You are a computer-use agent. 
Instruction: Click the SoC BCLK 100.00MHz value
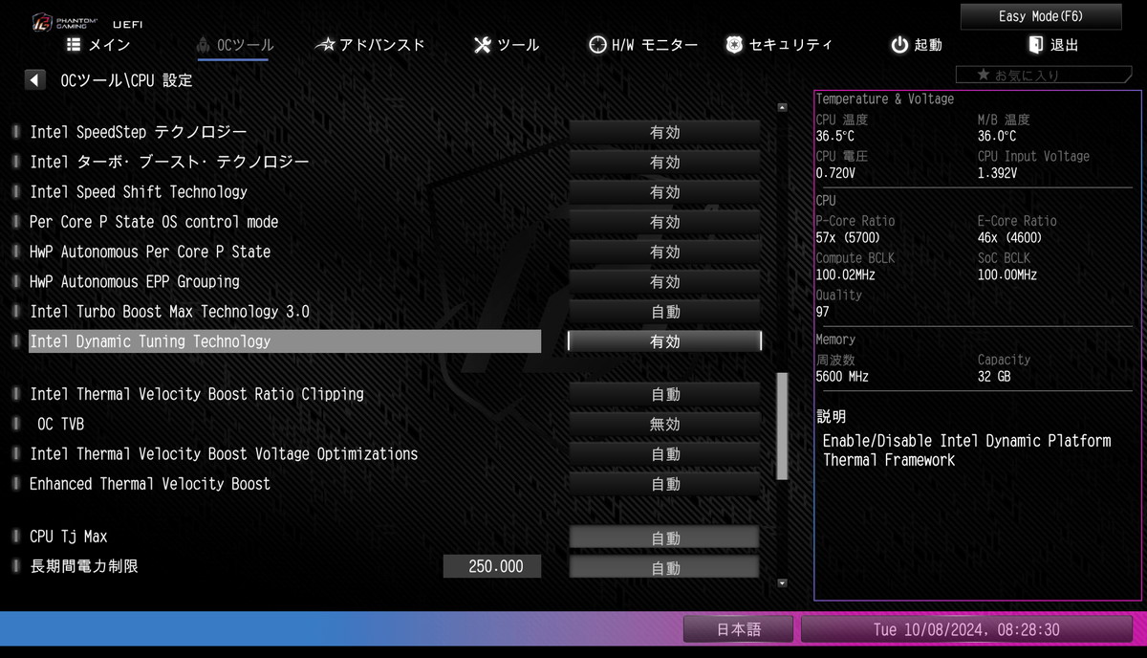pyautogui.click(x=1006, y=275)
